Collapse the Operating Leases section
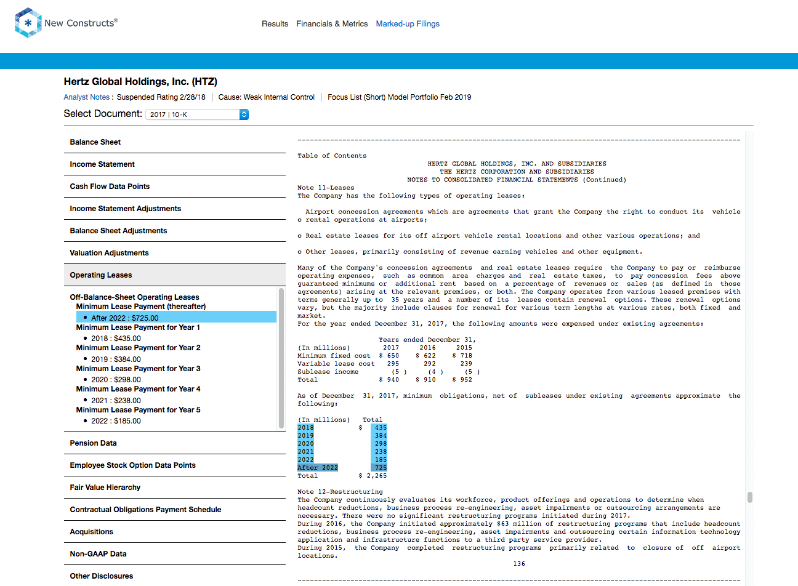The width and height of the screenshot is (798, 586). point(175,275)
